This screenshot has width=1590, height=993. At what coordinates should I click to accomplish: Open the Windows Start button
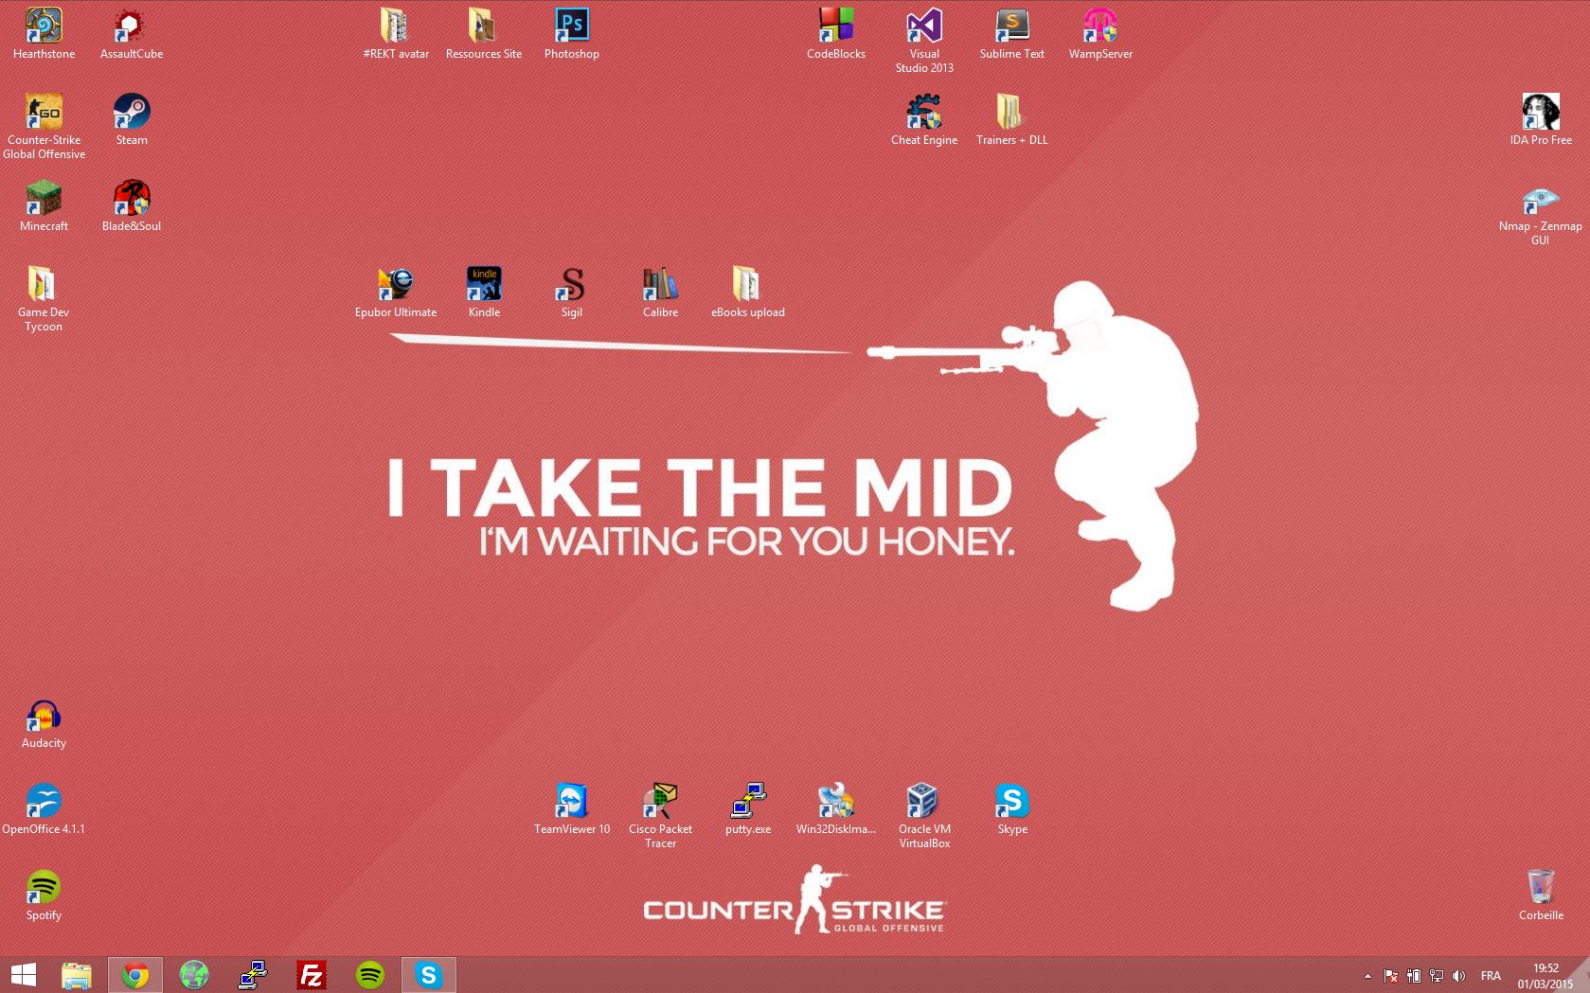click(x=24, y=975)
